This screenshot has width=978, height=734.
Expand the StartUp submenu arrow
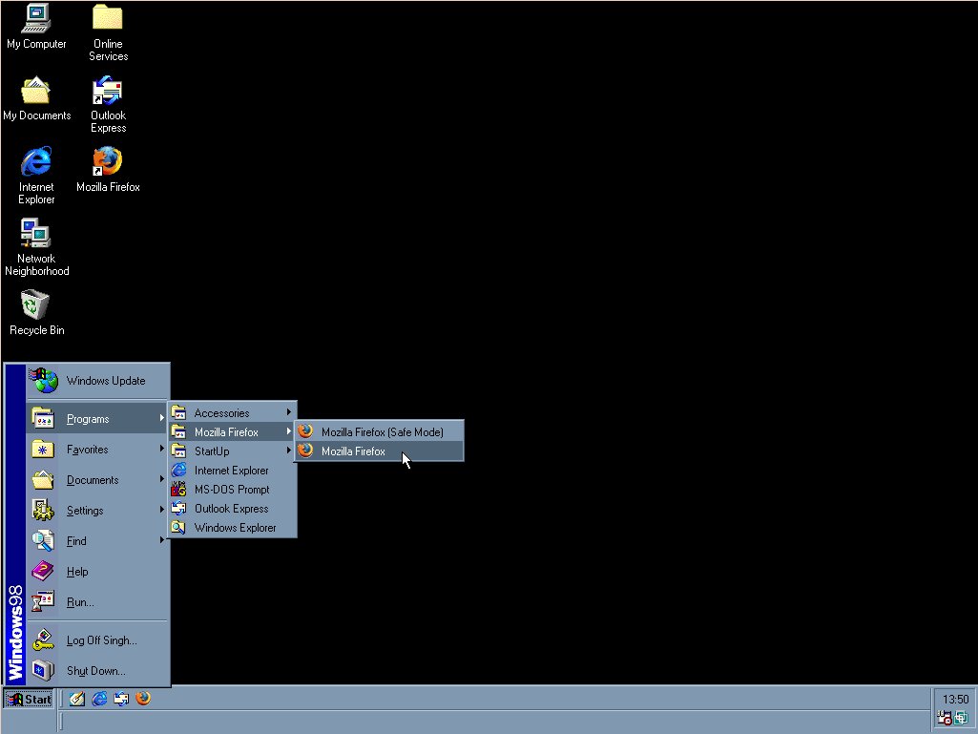289,450
